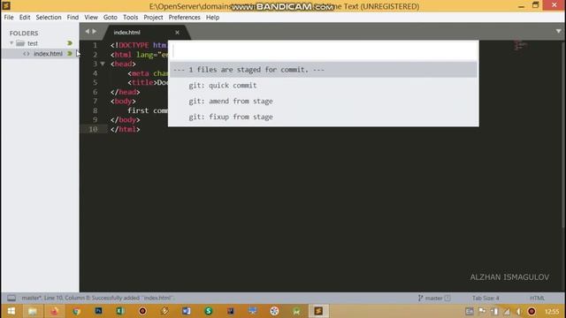The width and height of the screenshot is (566, 318).
Task: Open the monitor app on the taskbar
Action: (252, 311)
